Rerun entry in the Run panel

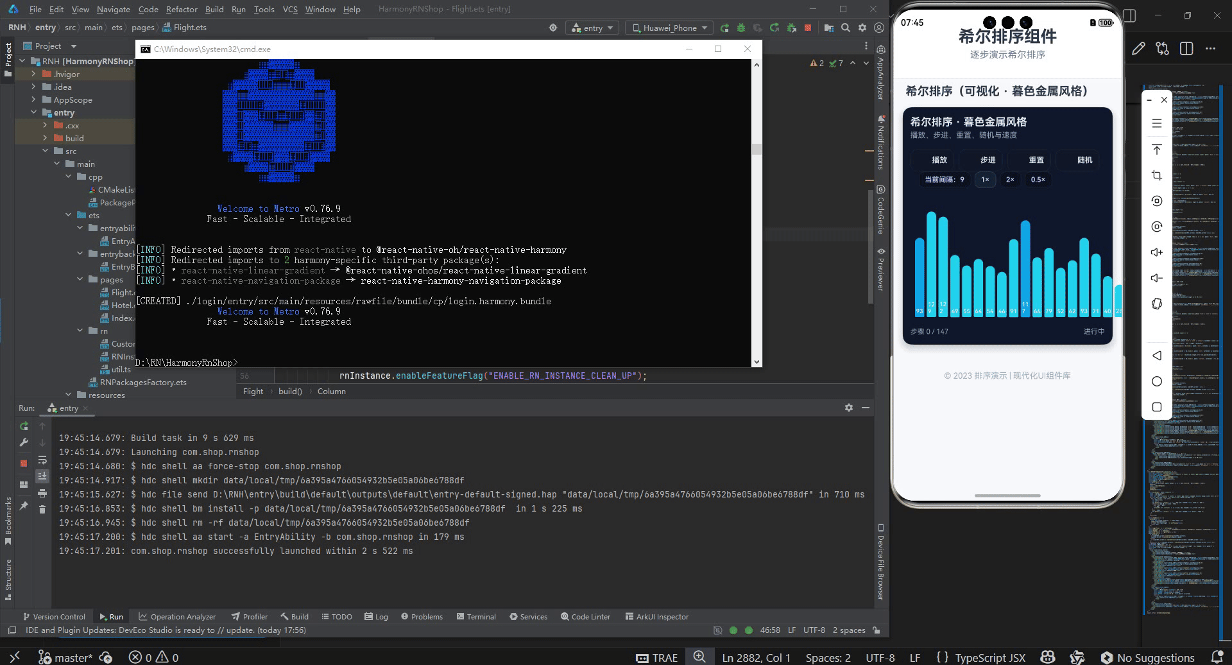pos(24,426)
